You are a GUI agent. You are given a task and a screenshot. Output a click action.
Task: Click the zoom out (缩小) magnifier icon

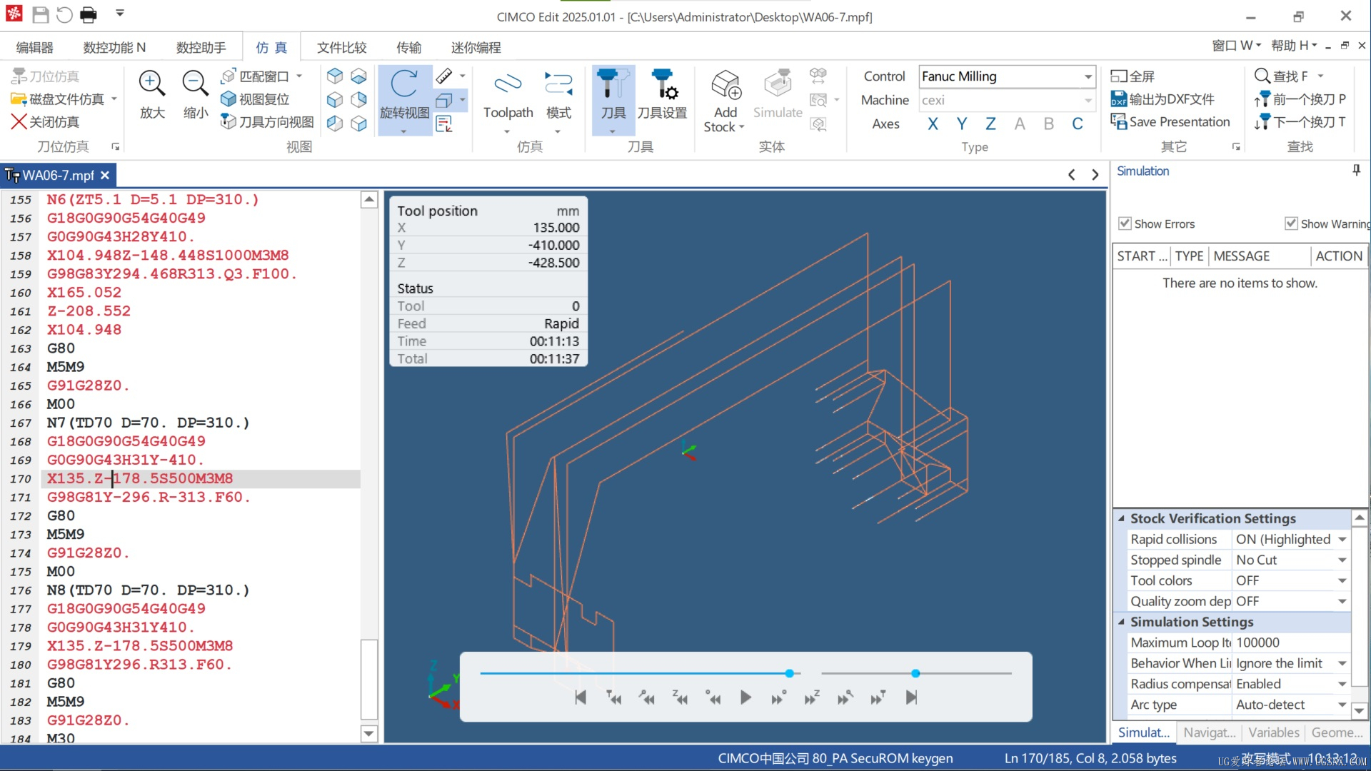pyautogui.click(x=195, y=84)
